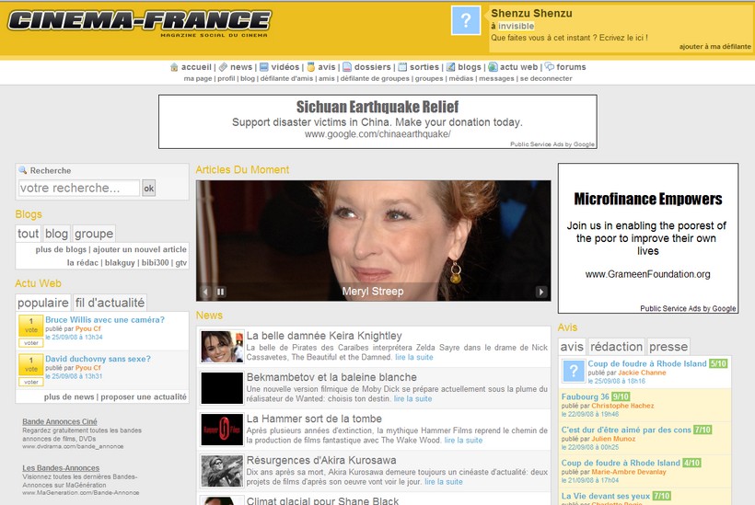Switch to the 'populaire' tab in Actu Web

43,303
